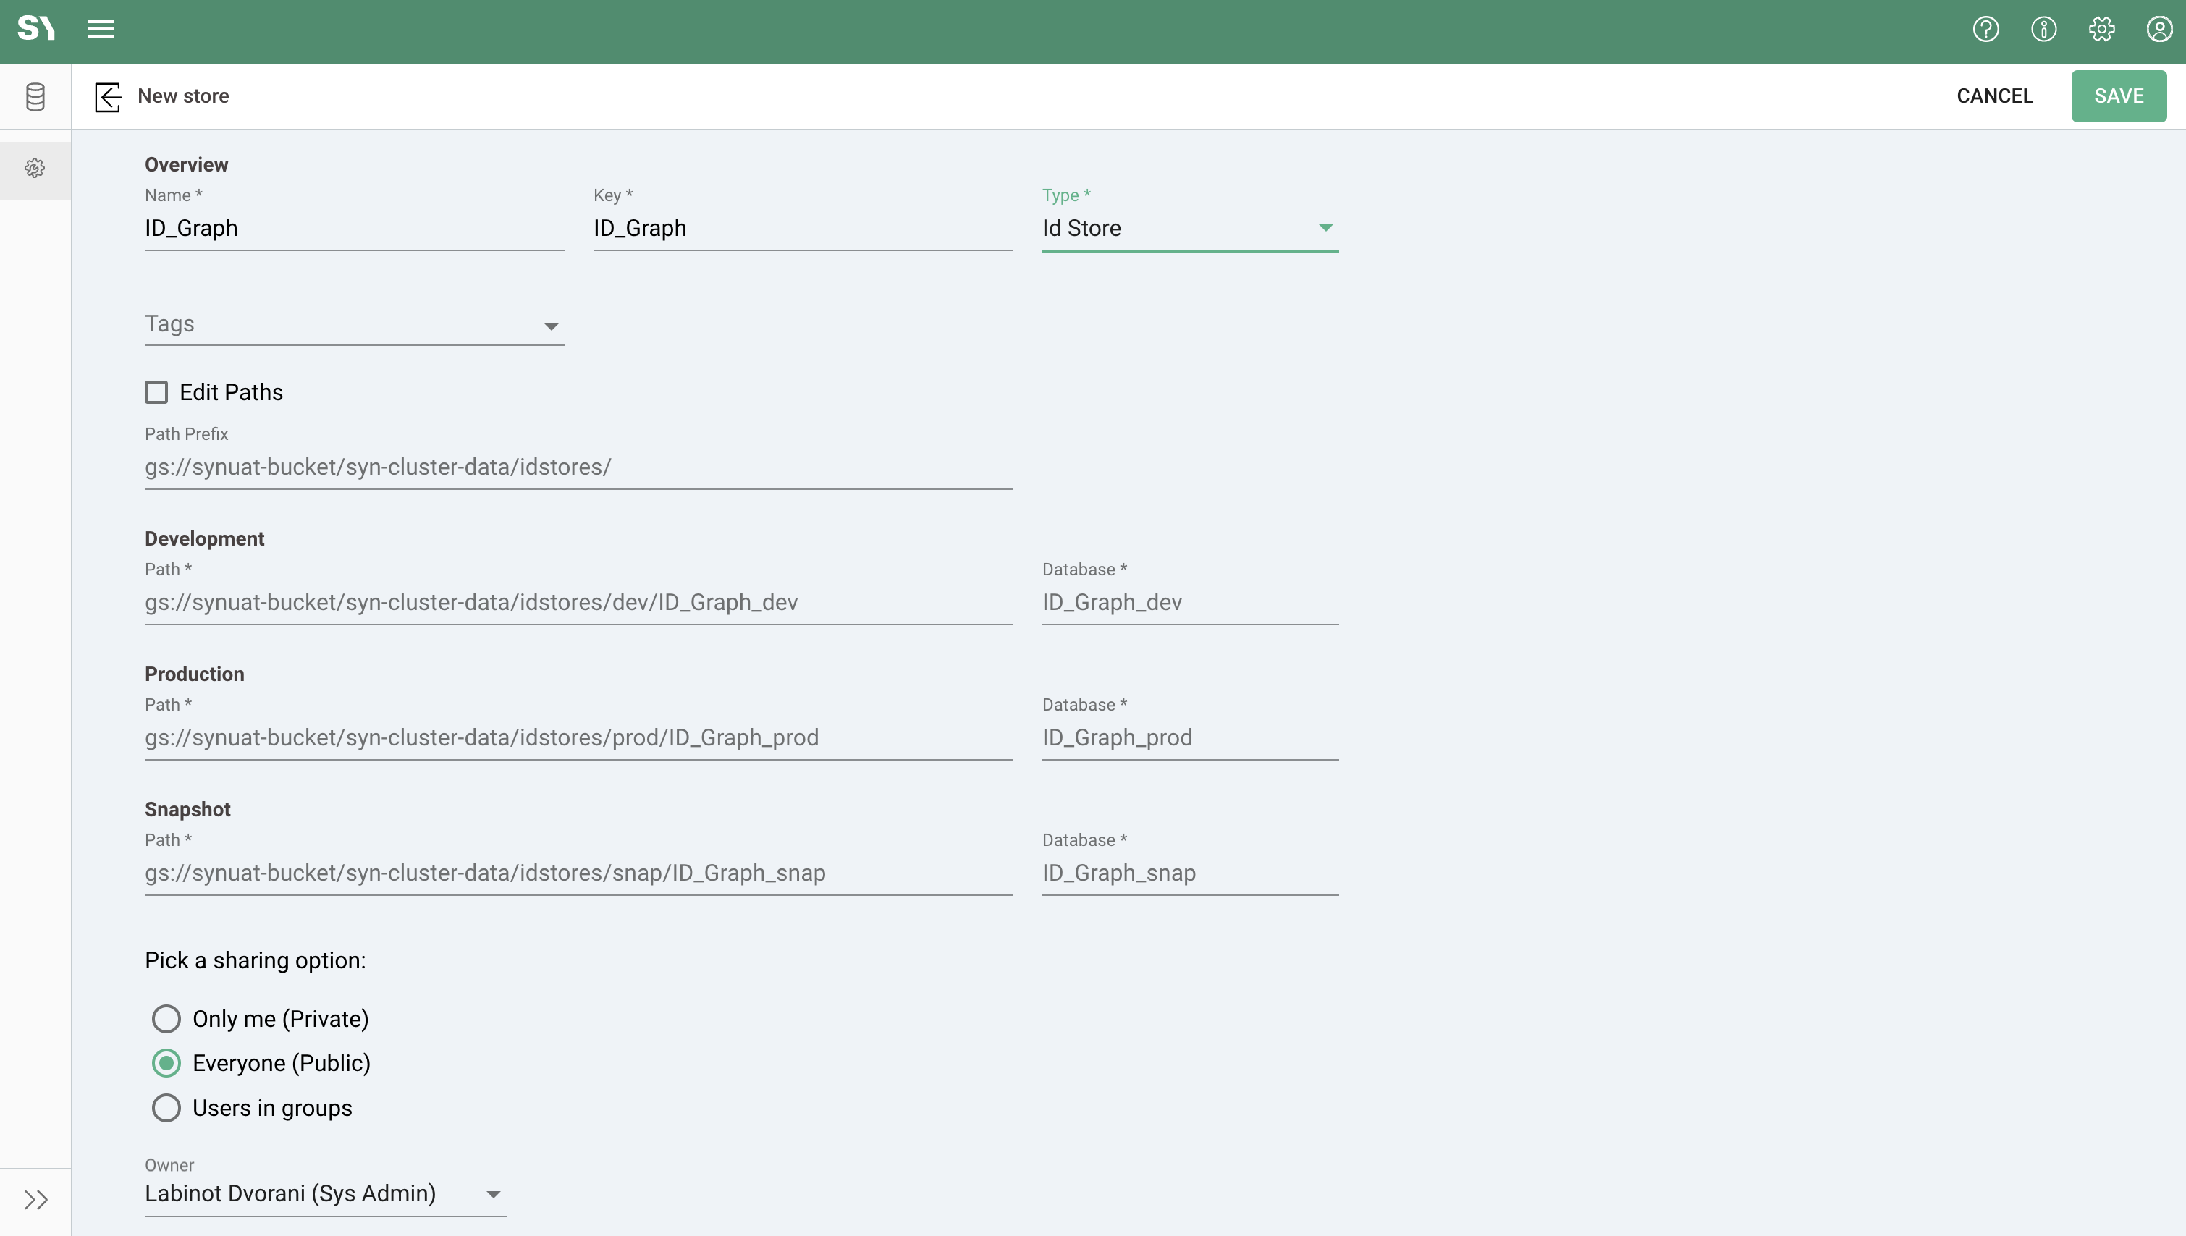
Task: Open the Owner dropdown
Action: 324,1193
